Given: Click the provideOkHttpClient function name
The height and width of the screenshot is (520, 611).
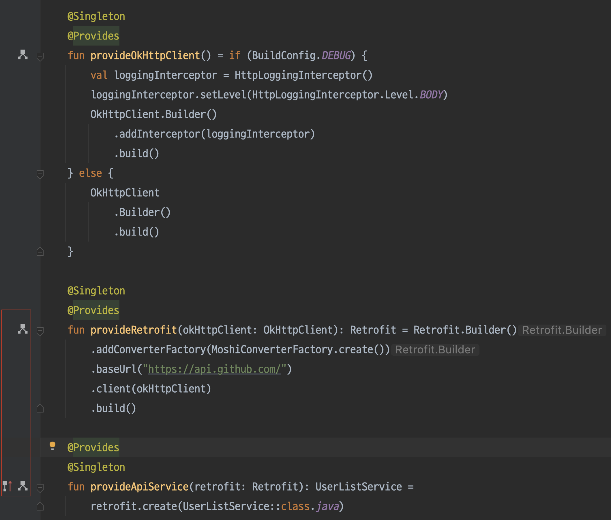Looking at the screenshot, I should point(145,56).
